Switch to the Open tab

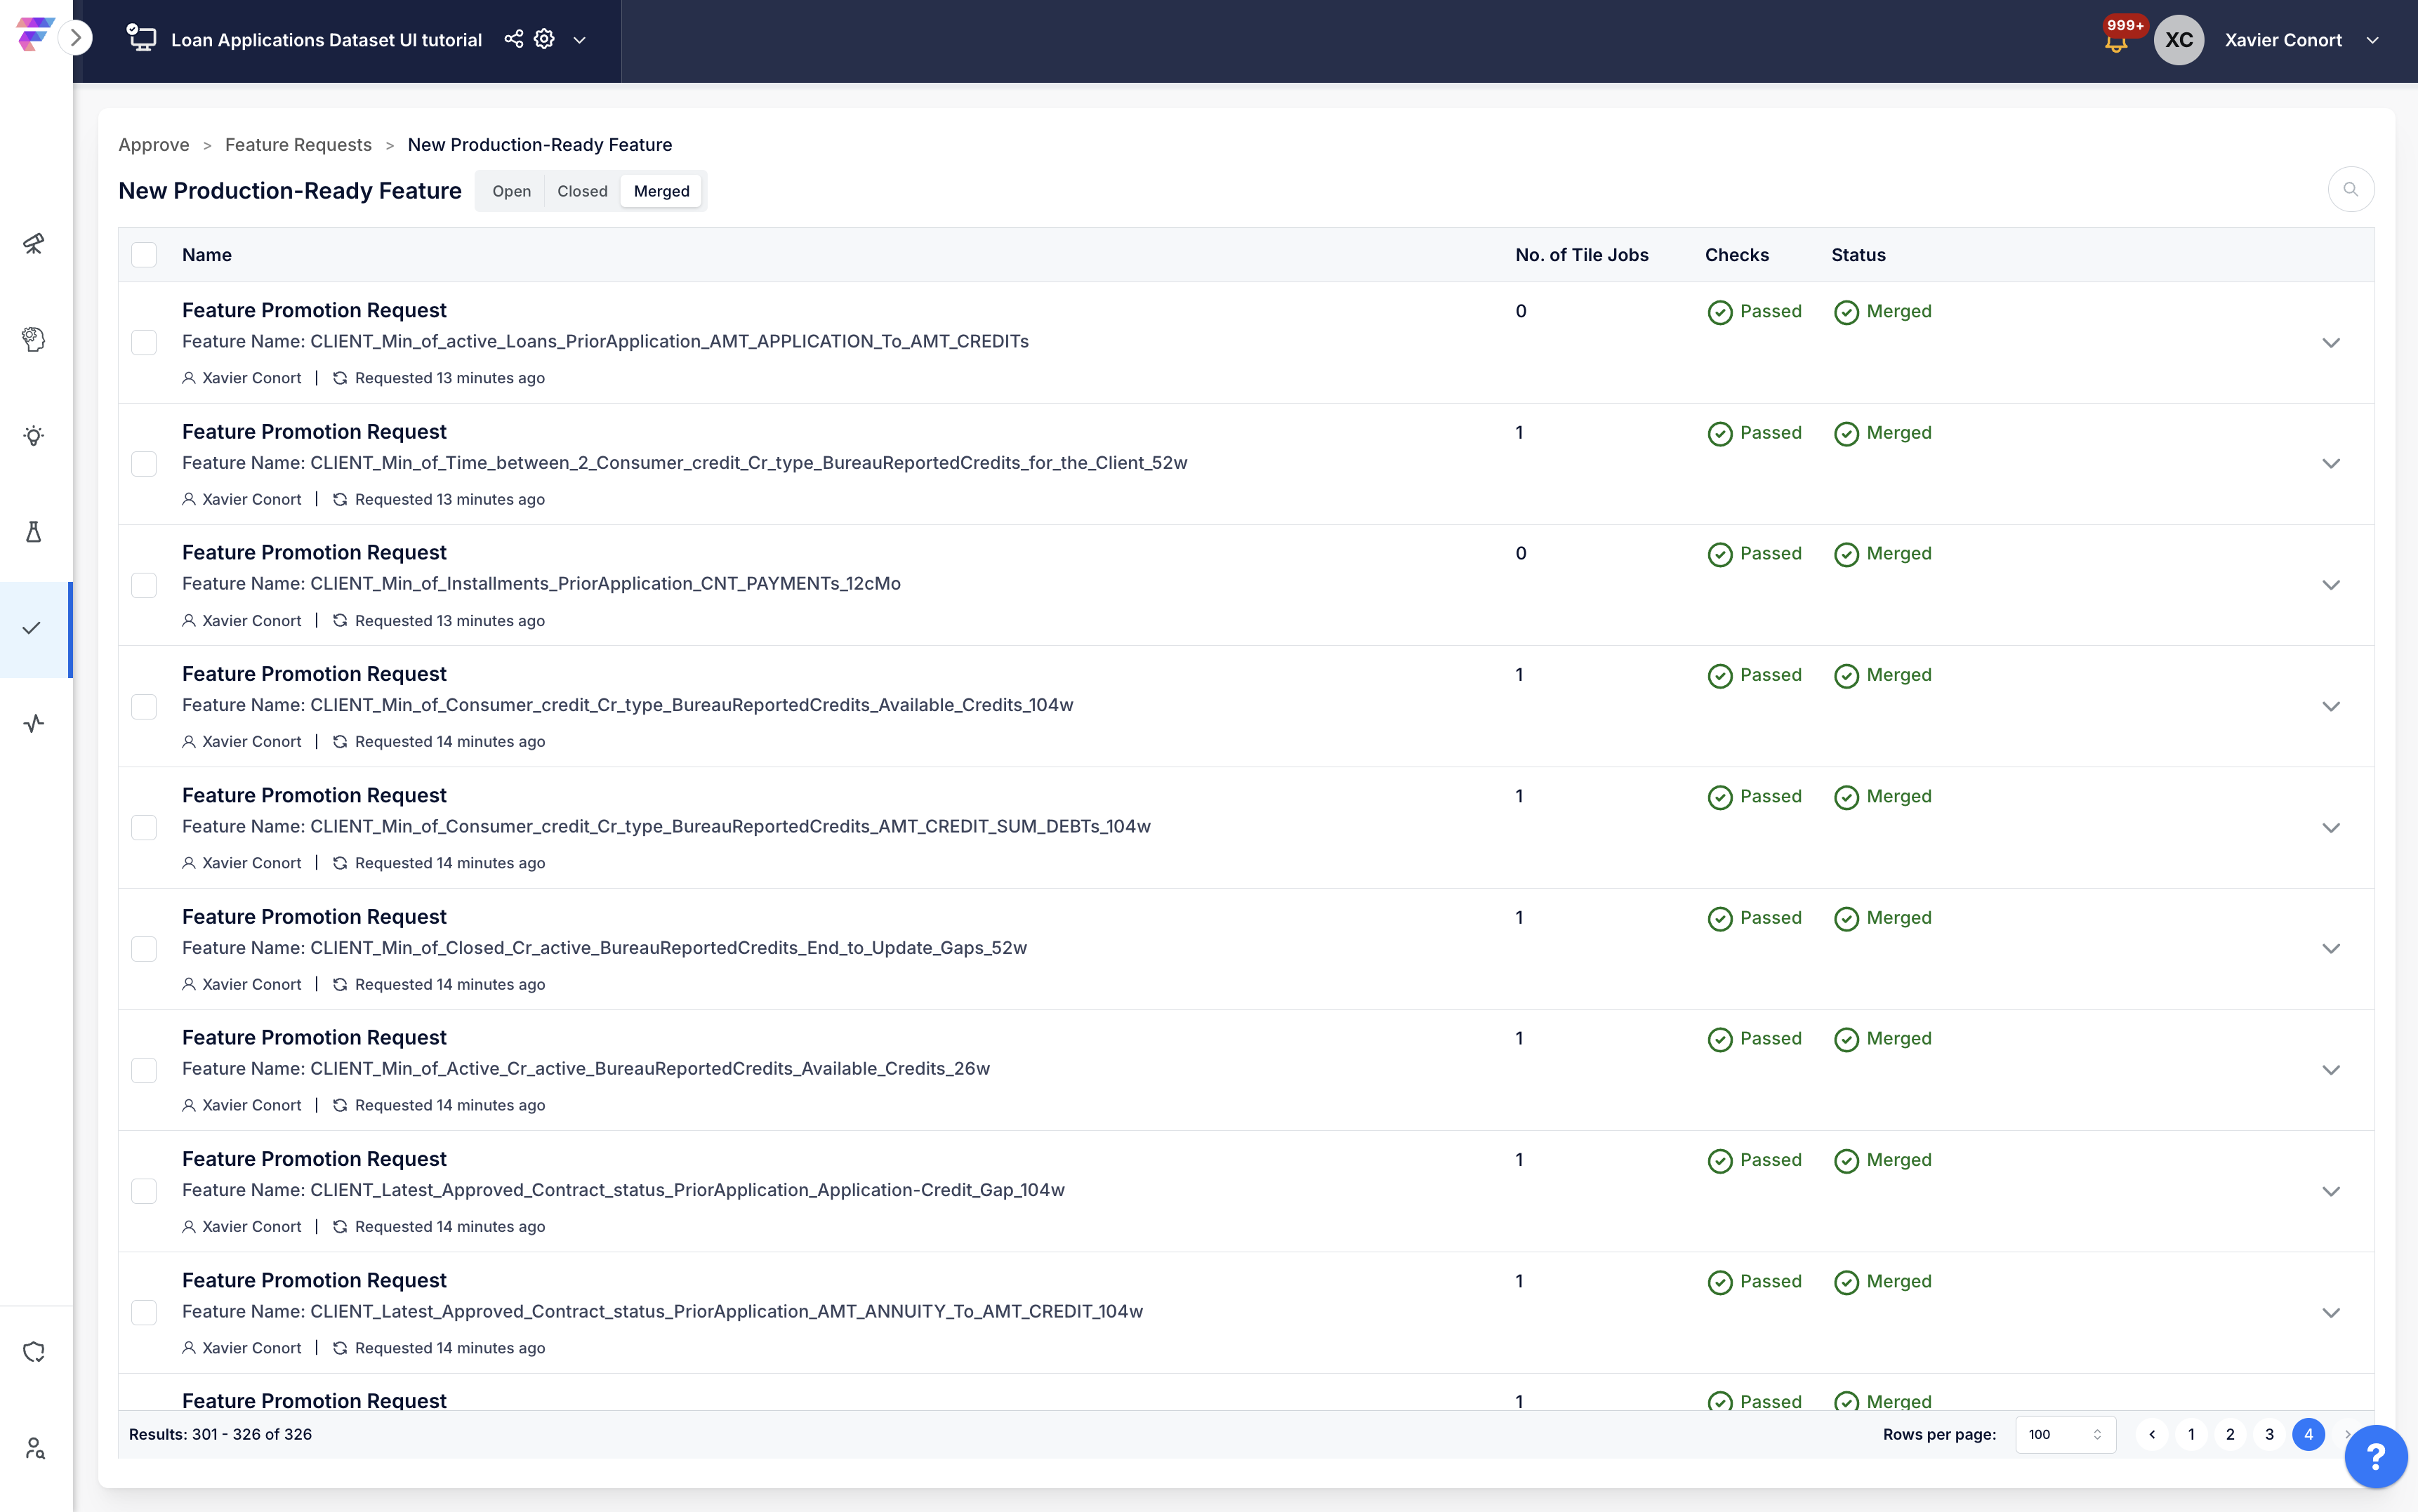(x=511, y=191)
